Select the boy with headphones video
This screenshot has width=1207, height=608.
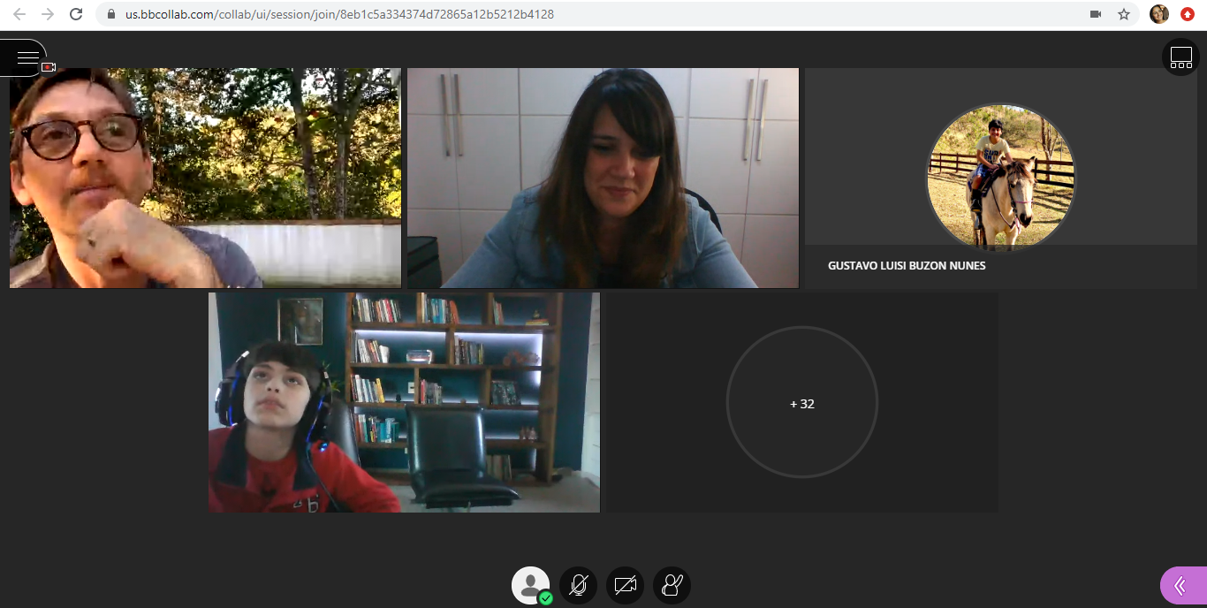coord(404,402)
